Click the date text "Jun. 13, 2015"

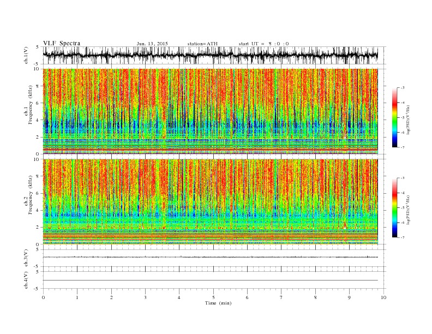tap(152, 44)
